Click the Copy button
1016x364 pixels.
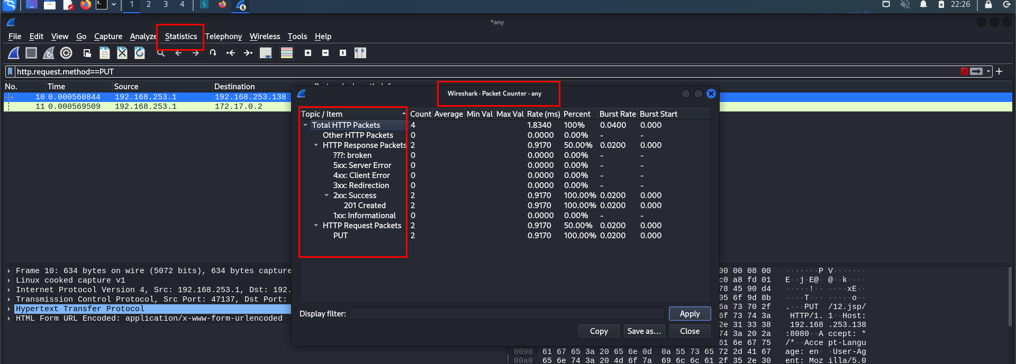(599, 331)
